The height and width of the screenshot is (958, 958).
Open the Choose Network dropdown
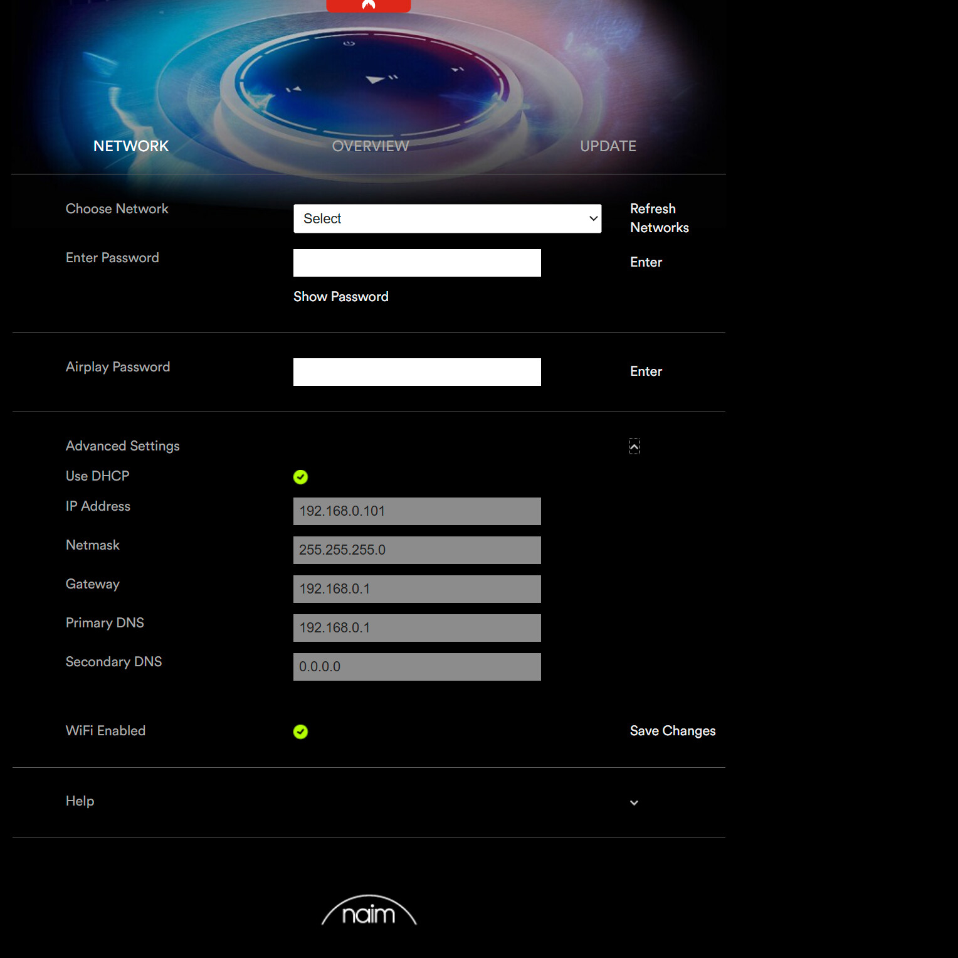(x=447, y=218)
